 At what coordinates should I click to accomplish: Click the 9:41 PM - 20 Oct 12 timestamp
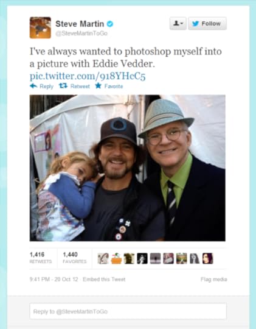click(x=54, y=279)
